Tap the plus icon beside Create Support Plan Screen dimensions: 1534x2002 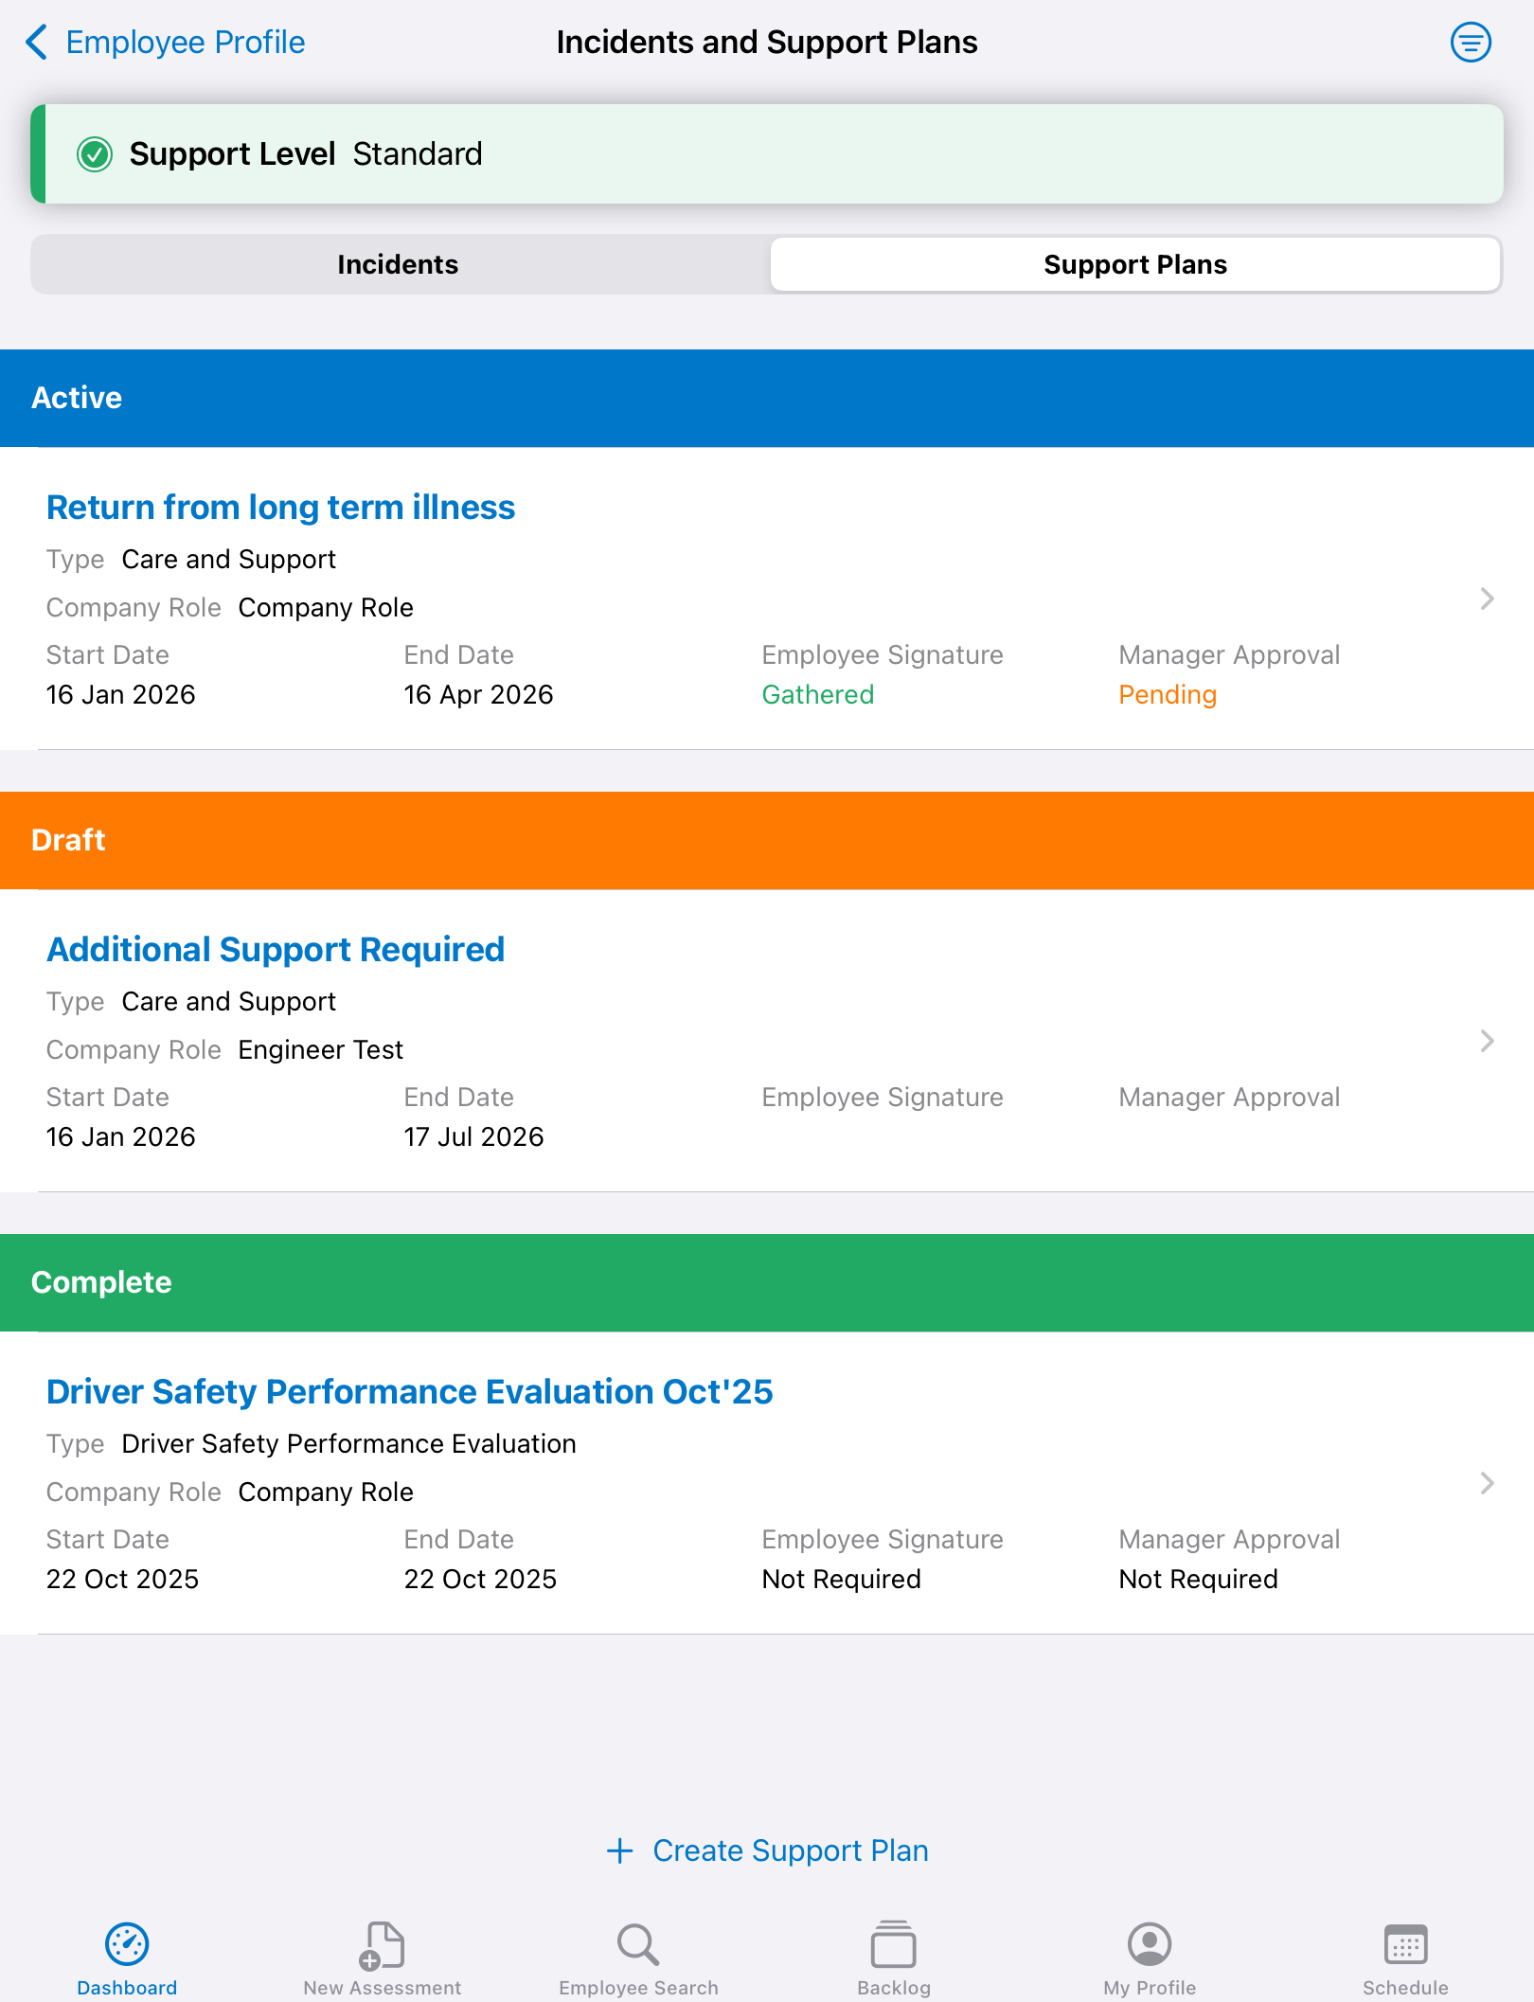[619, 1850]
